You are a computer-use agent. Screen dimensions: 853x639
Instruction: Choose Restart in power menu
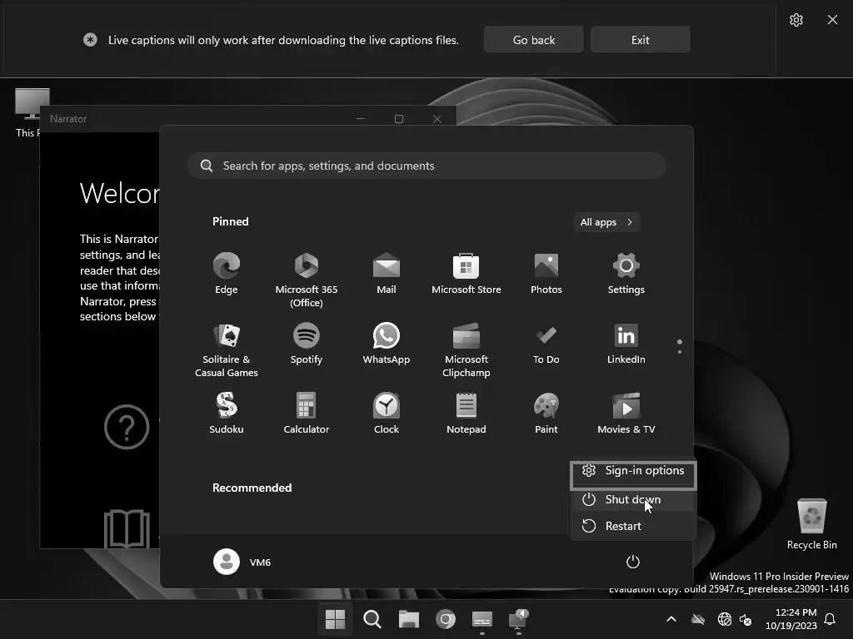(633, 526)
